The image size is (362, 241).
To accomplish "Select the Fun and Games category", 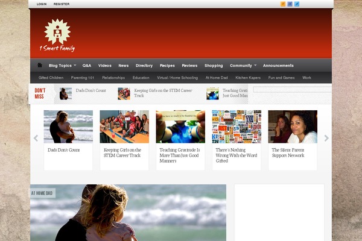I will click(281, 78).
